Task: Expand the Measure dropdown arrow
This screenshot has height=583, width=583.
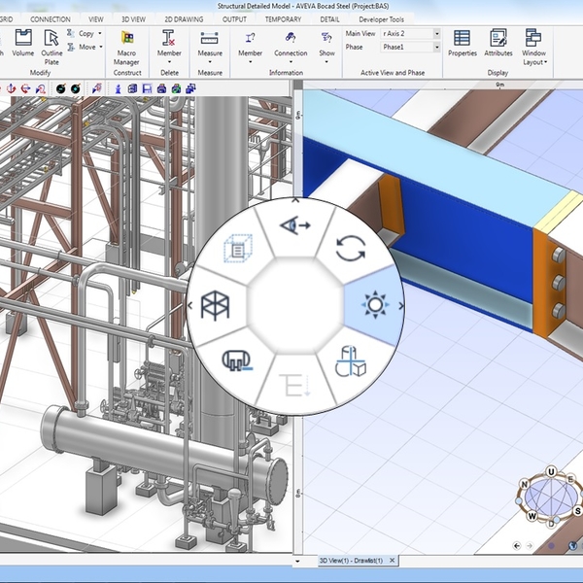Action: point(210,62)
